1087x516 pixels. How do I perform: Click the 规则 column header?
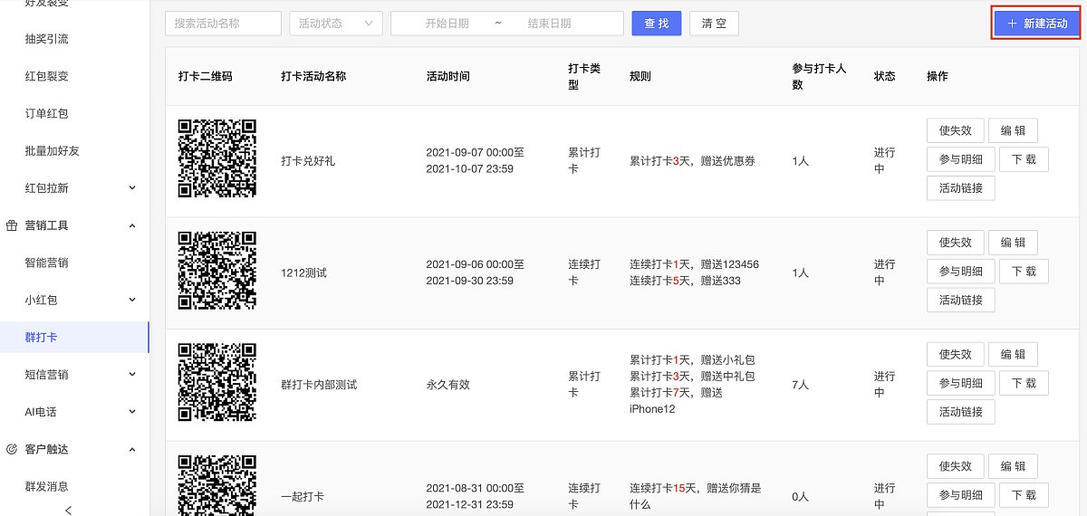coord(640,76)
